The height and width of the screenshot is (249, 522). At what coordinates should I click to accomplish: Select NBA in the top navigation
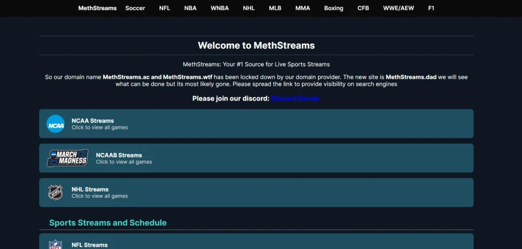tap(191, 8)
